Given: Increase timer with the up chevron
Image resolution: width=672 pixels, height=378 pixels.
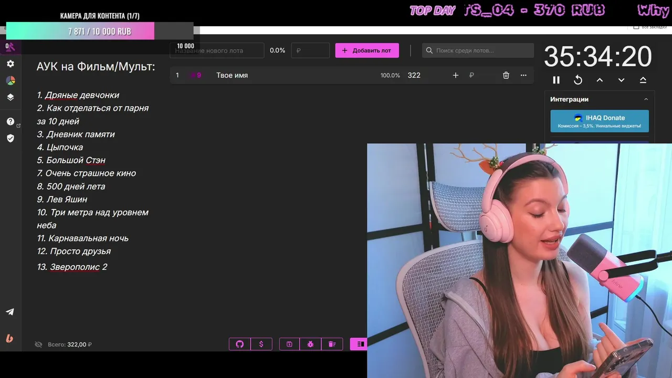Looking at the screenshot, I should [600, 80].
